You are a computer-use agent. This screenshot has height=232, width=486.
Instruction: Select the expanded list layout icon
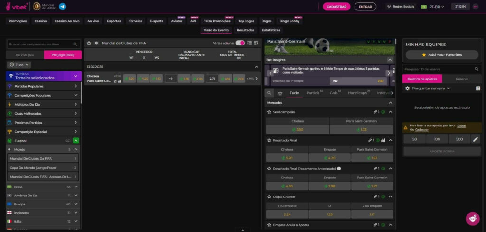256,43
